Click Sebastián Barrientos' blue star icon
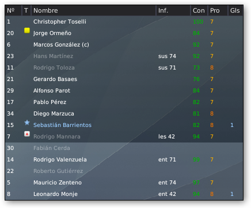Screen dimensions: 251x208 [27, 122]
